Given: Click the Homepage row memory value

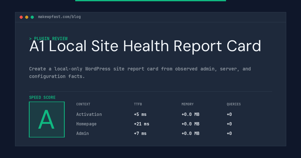Looking at the screenshot, I should 190,124.
